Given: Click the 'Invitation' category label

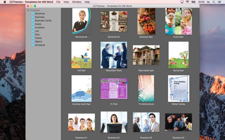Looking at the screenshot, I should [x=40, y=27].
